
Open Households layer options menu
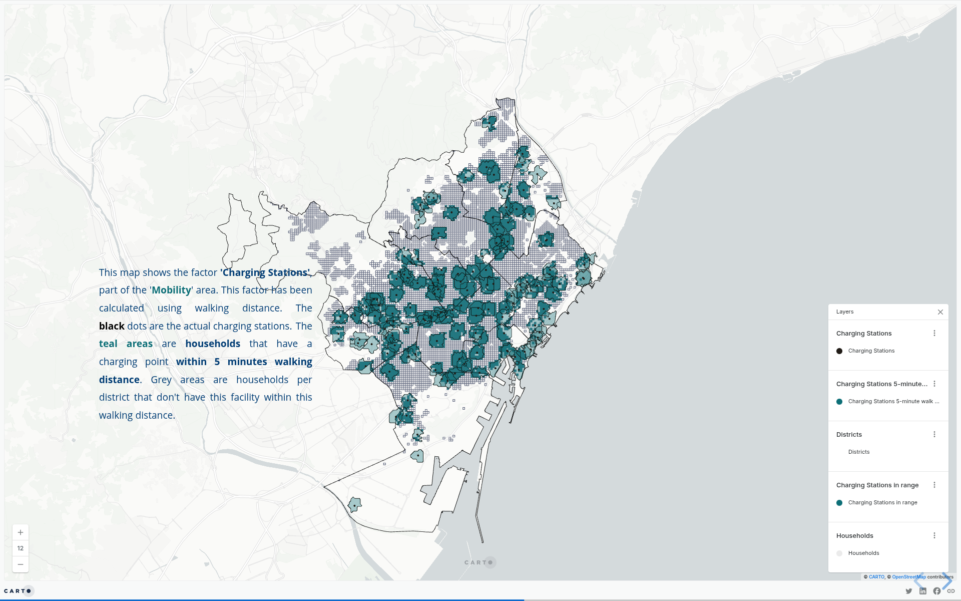tap(934, 536)
